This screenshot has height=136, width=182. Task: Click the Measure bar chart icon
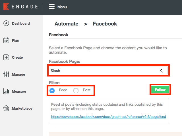[6, 91]
